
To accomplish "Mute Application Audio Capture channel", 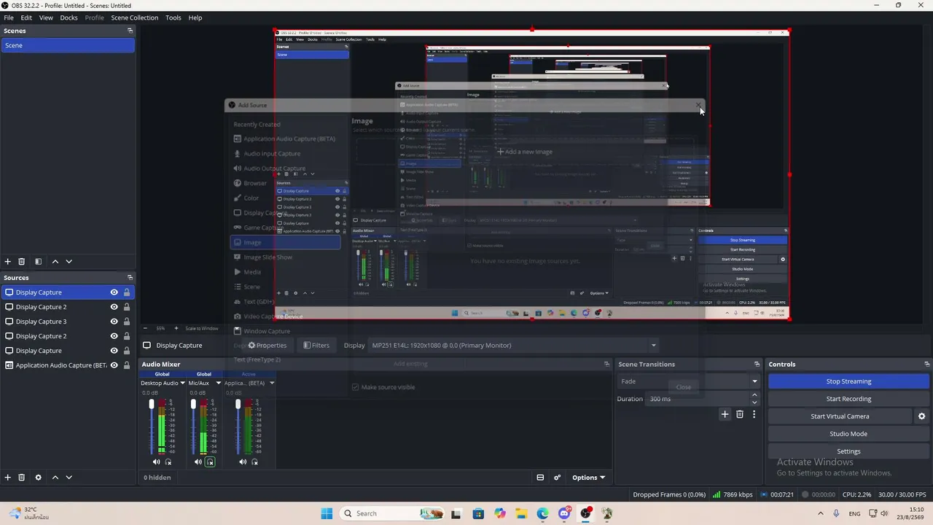I will [x=242, y=462].
